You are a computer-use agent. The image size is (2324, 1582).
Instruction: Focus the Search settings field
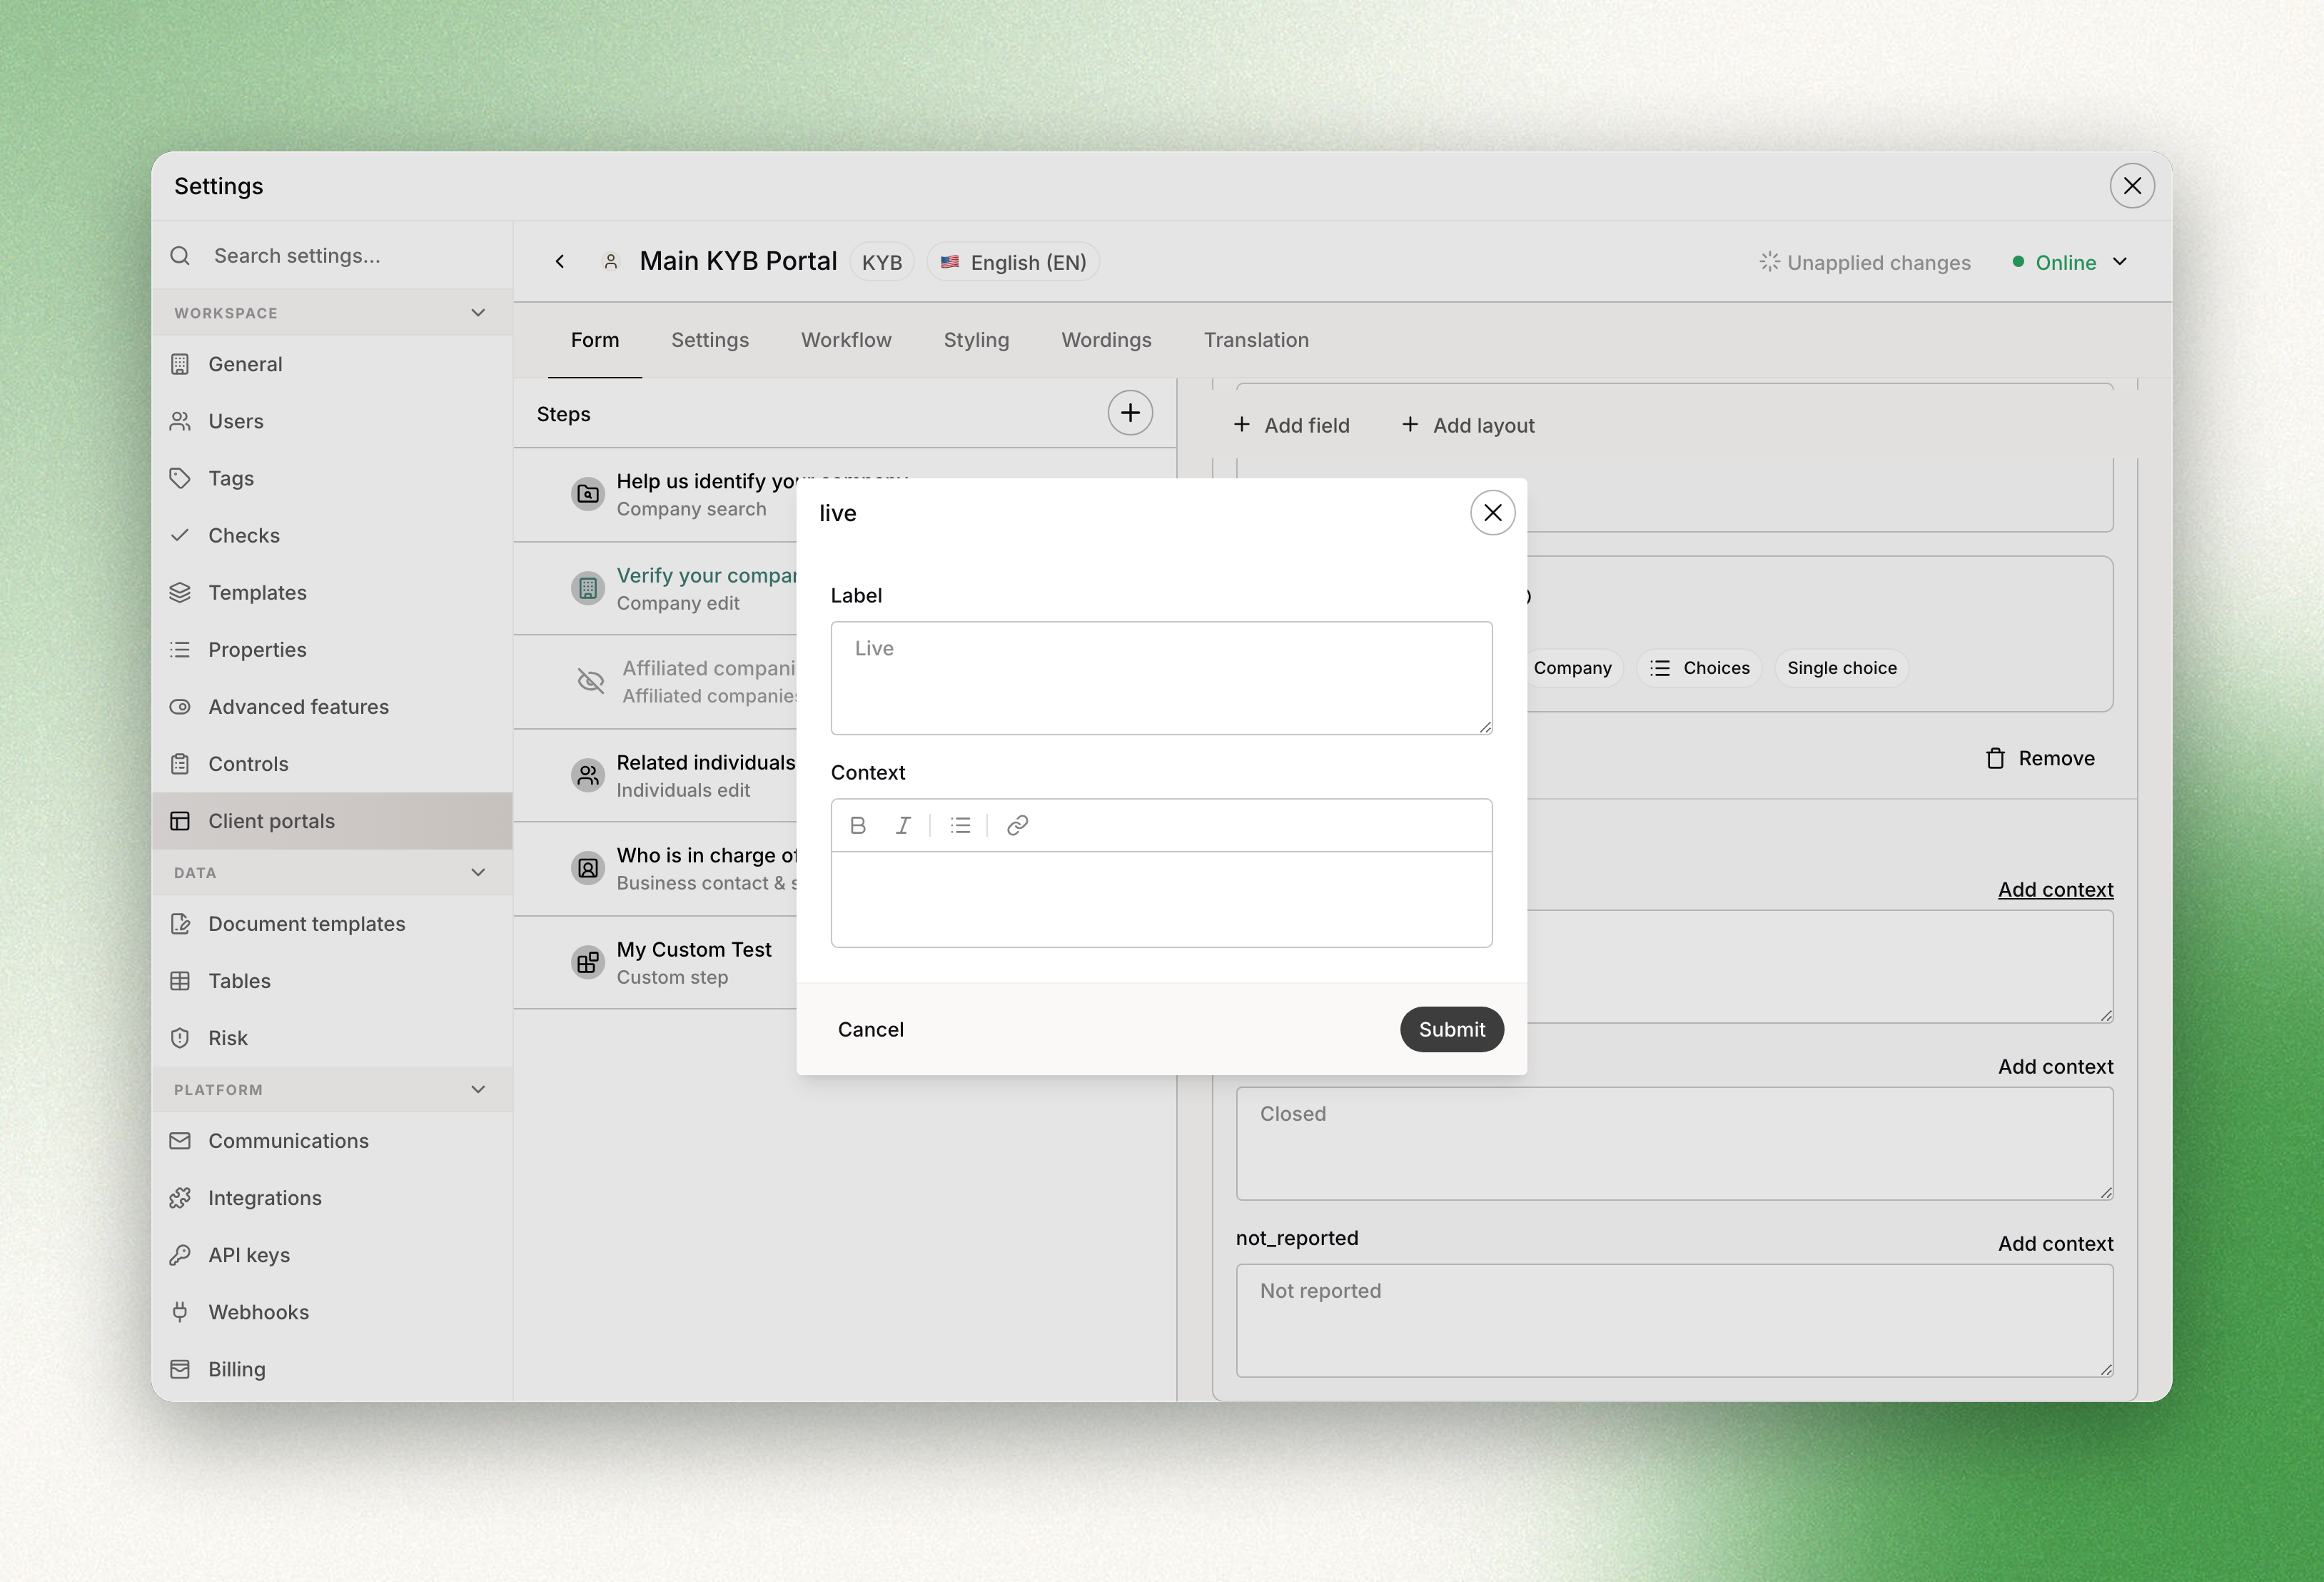click(x=332, y=256)
